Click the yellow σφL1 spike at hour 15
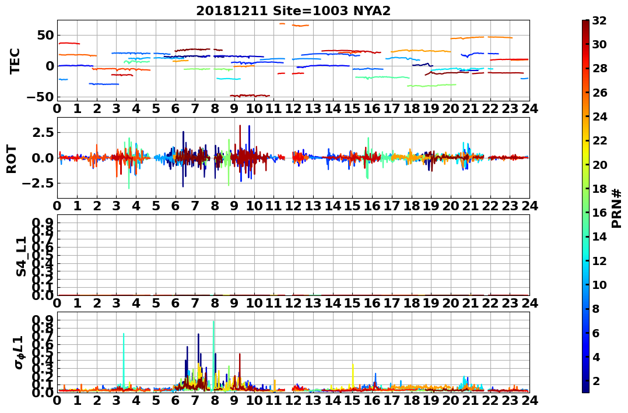The width and height of the screenshot is (628, 413). point(353,375)
